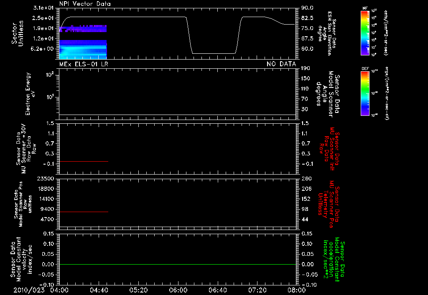Click the "75.0" sun elevation tick
The image size is (428, 295).
(x=307, y=28)
